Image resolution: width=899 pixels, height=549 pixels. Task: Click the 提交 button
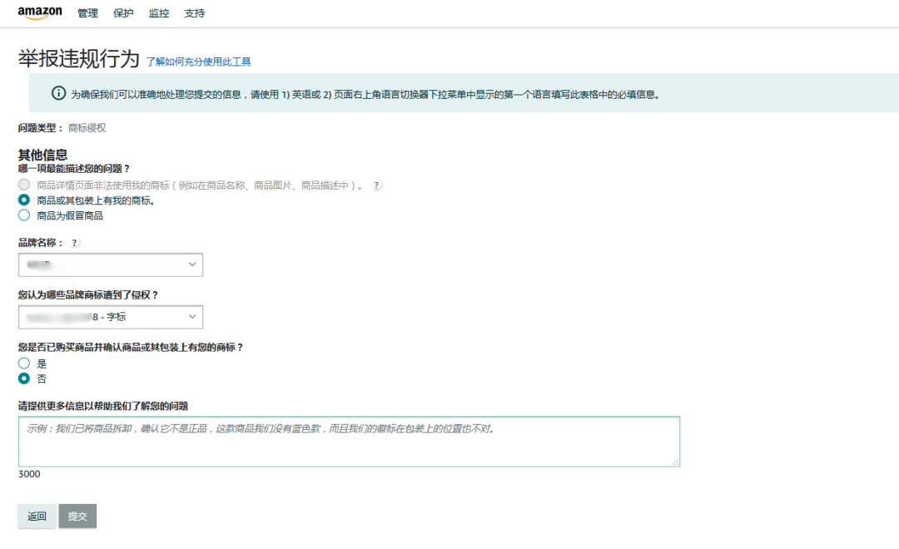tap(77, 516)
